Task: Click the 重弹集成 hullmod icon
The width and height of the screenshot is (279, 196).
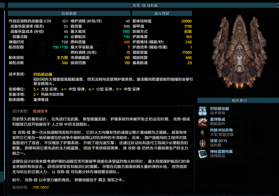Action: coord(203,122)
